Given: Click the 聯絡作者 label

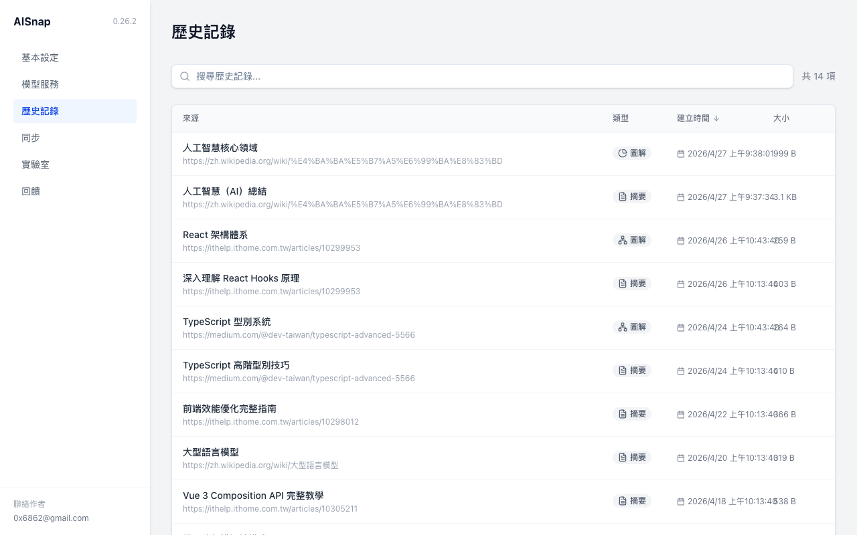Looking at the screenshot, I should click(29, 504).
